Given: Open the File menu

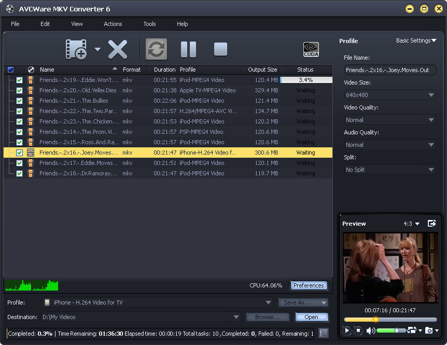Looking at the screenshot, I should (x=15, y=24).
